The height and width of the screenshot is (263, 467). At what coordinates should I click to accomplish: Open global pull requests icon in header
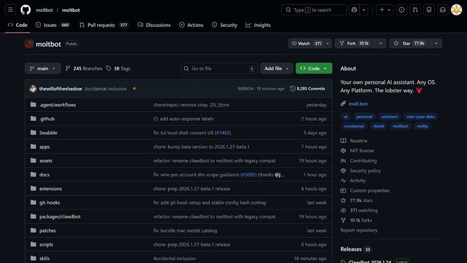[415, 10]
